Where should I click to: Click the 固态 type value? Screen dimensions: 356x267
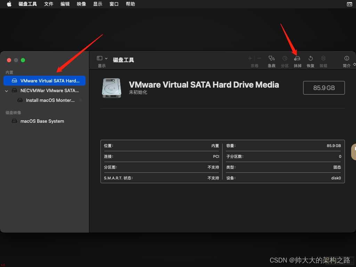tap(337, 167)
